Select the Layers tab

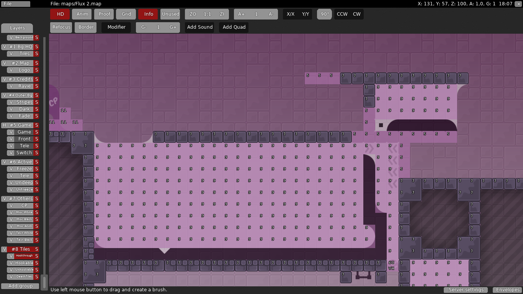17,28
